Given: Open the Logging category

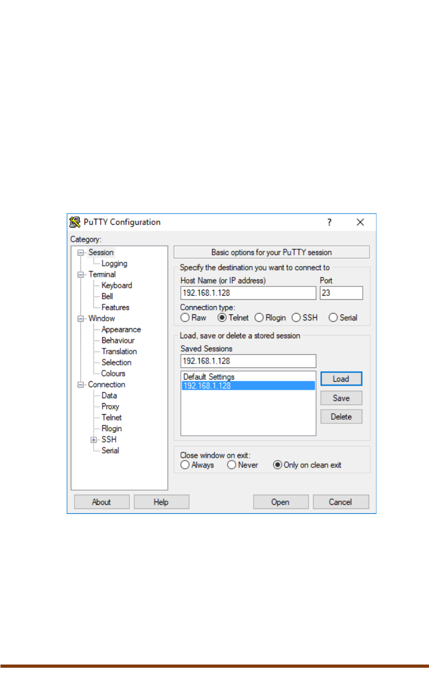Looking at the screenshot, I should click(x=114, y=264).
